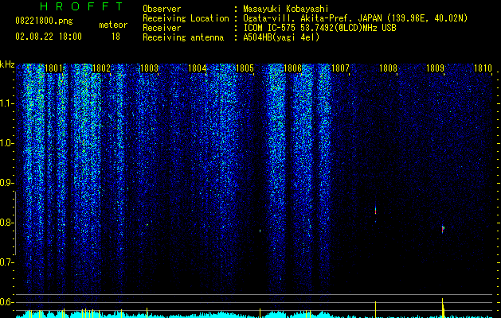Click the Ogata-vill. Akita-Pref. JAPAN location text
This screenshot has width=501, height=318.
tap(355, 18)
